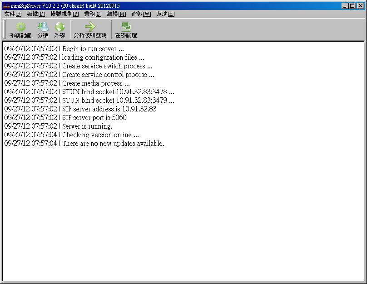Image resolution: width=367 pixels, height=284 pixels.
Task: Open the 數據[D] data menu
Action: 36,14
